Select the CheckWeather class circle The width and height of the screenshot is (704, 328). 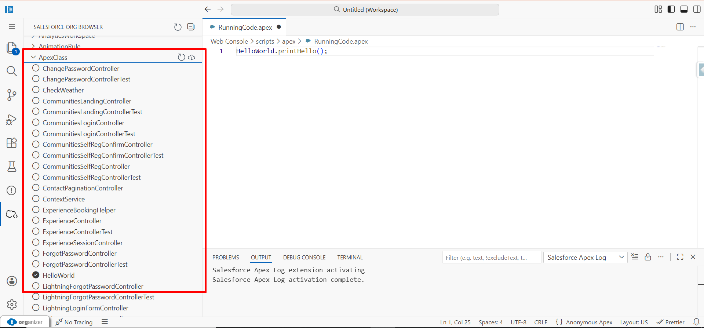[x=36, y=90]
